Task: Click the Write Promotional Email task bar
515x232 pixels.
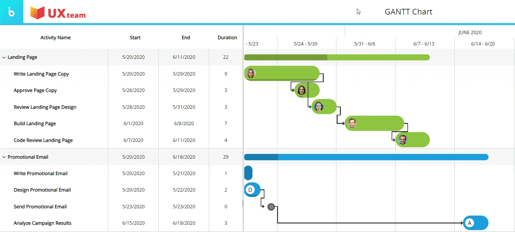Action: (248, 173)
